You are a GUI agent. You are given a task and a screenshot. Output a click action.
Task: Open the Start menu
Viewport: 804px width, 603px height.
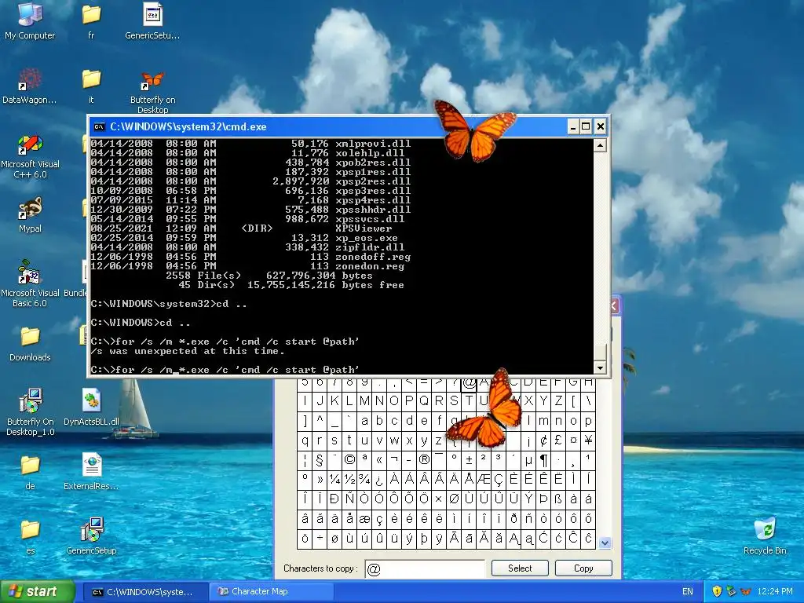coord(37,592)
